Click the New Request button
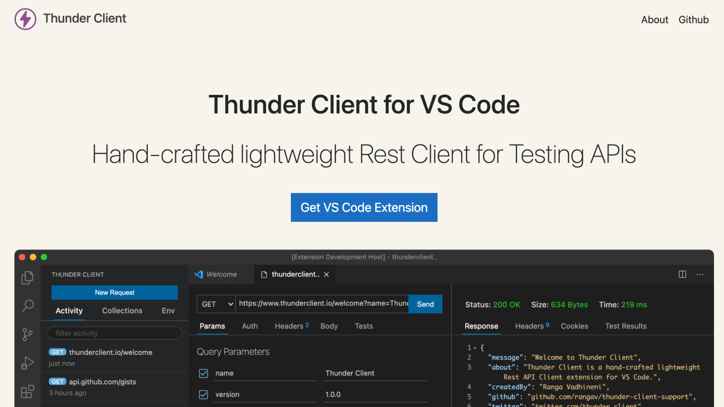Screen dimensions: 724x407 (x=114, y=293)
